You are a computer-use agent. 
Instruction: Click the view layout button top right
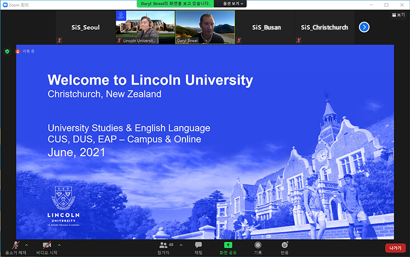398,15
